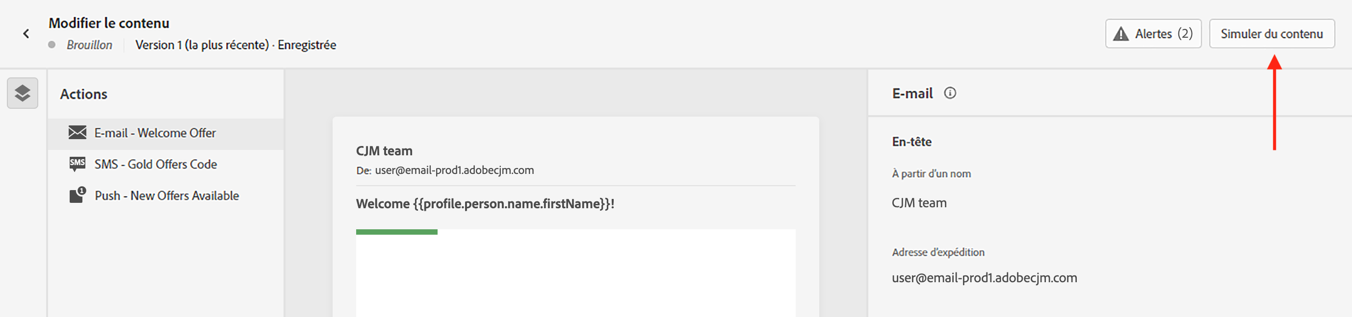
Task: Click Simuler du contenu button
Action: click(x=1272, y=33)
